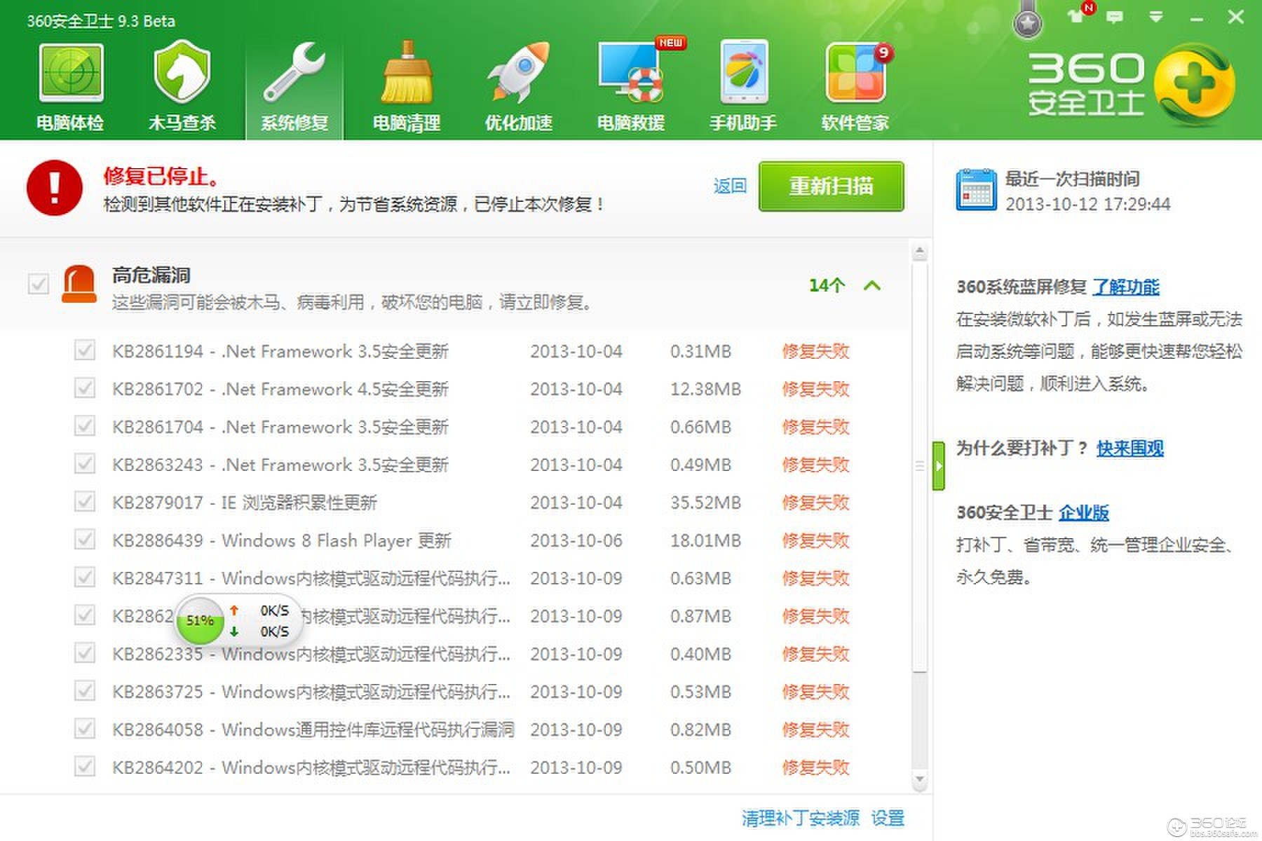Viewport: 1262px width, 841px height.
Task: Click the green side panel collapse arrow
Action: (x=939, y=465)
